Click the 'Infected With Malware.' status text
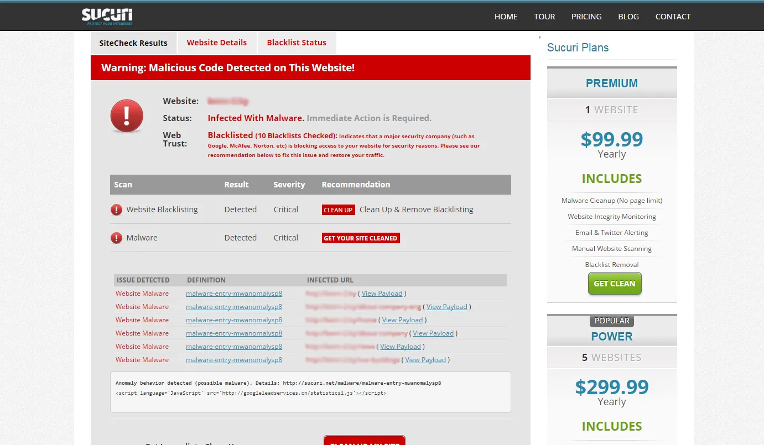 (256, 118)
